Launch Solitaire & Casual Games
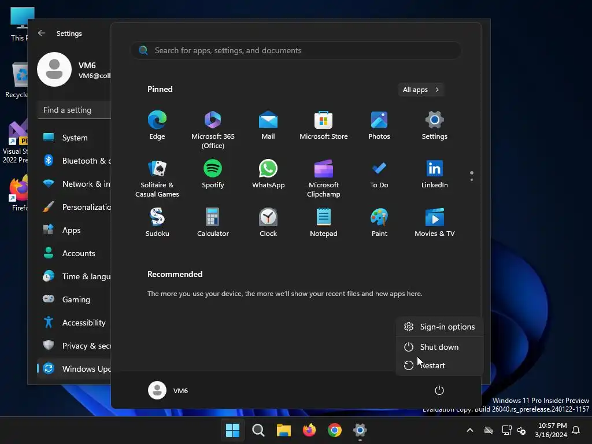This screenshot has height=444, width=592. pyautogui.click(x=157, y=178)
